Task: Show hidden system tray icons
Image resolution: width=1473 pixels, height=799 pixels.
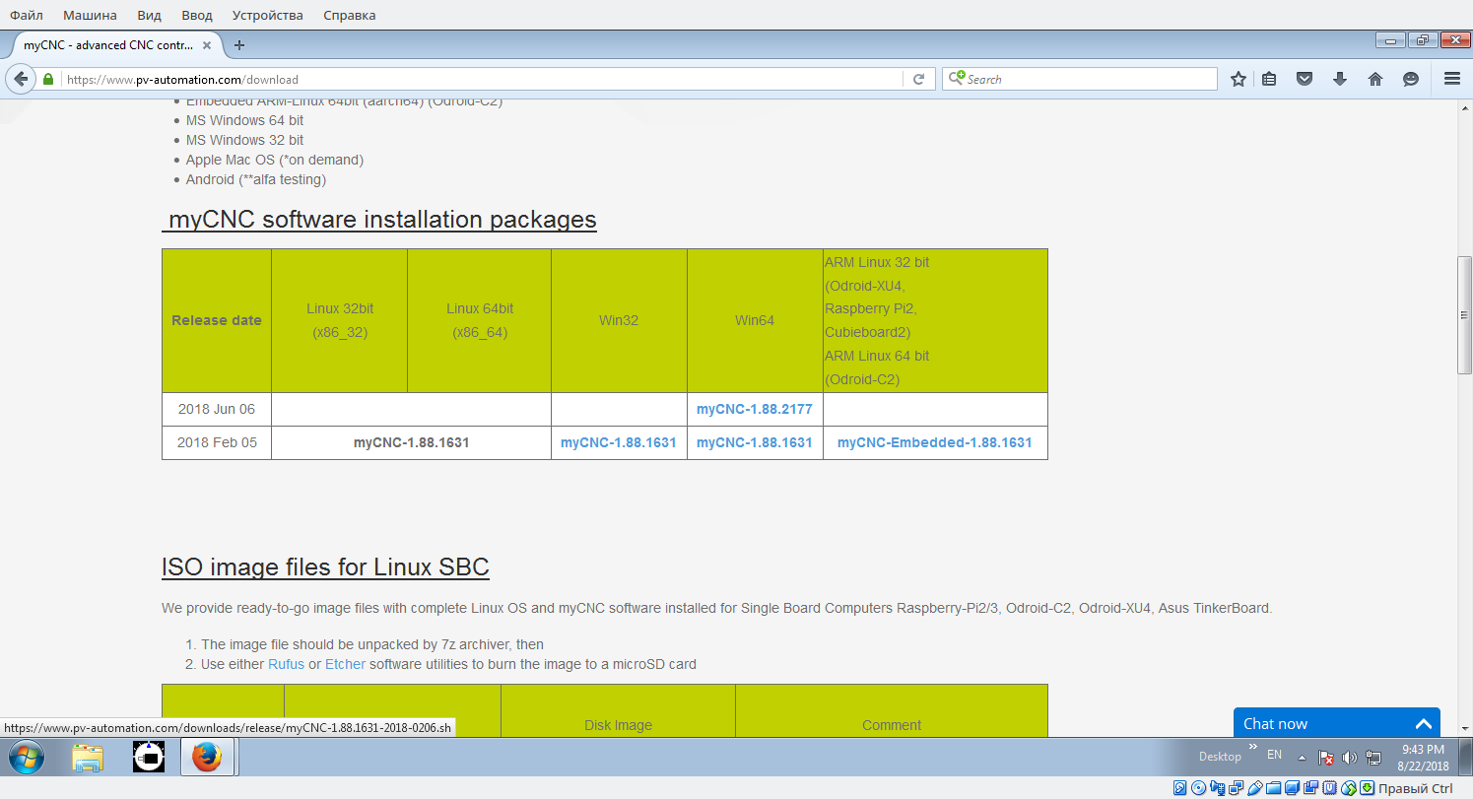Action: click(1302, 757)
